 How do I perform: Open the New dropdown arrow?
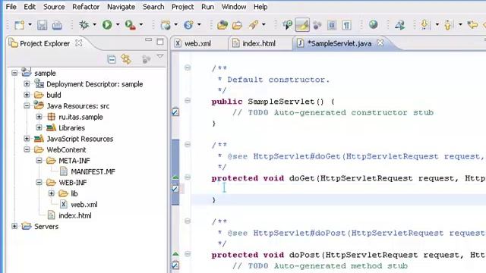click(30, 24)
